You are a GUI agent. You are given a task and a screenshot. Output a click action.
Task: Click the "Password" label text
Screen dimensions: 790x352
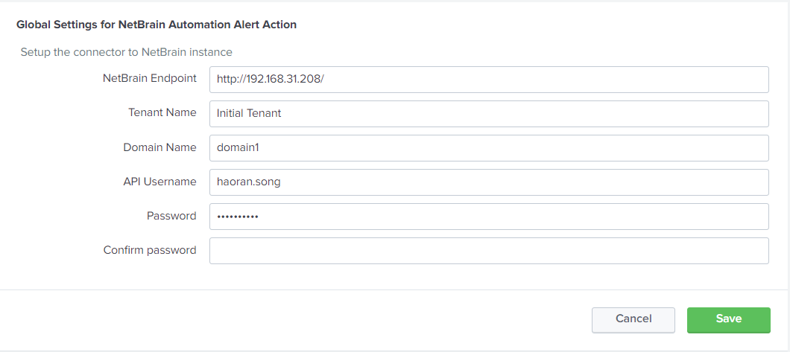[171, 216]
